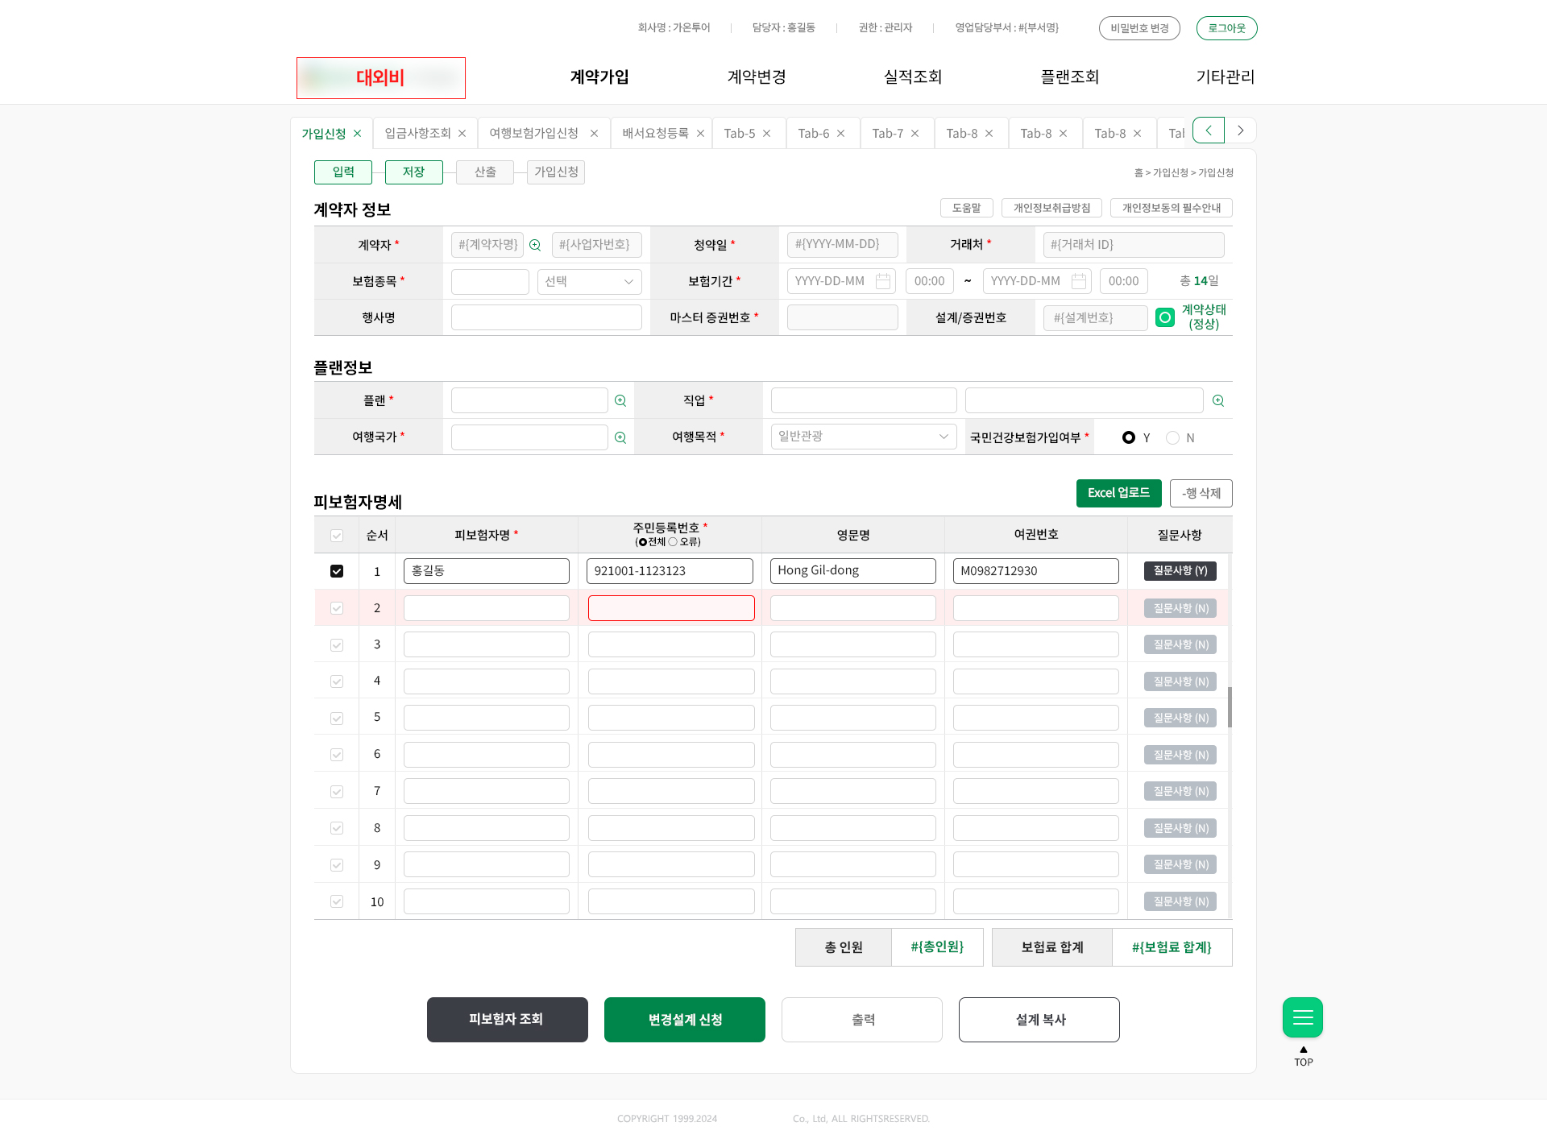Open calendar picker for insurance start date
1547x1139 pixels.
point(883,281)
